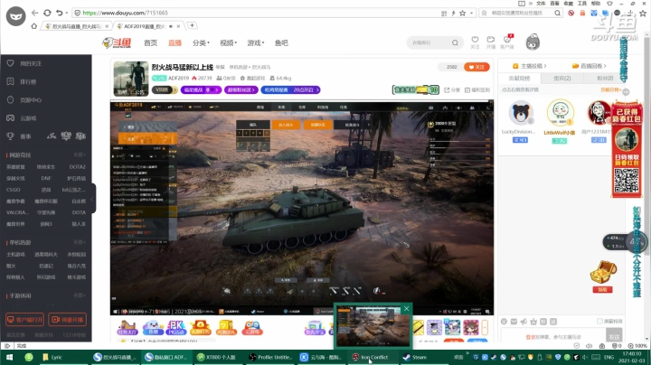Open the cloud gaming controller sidebar icon
Viewport: 651px width, 365px height.
[x=10, y=117]
